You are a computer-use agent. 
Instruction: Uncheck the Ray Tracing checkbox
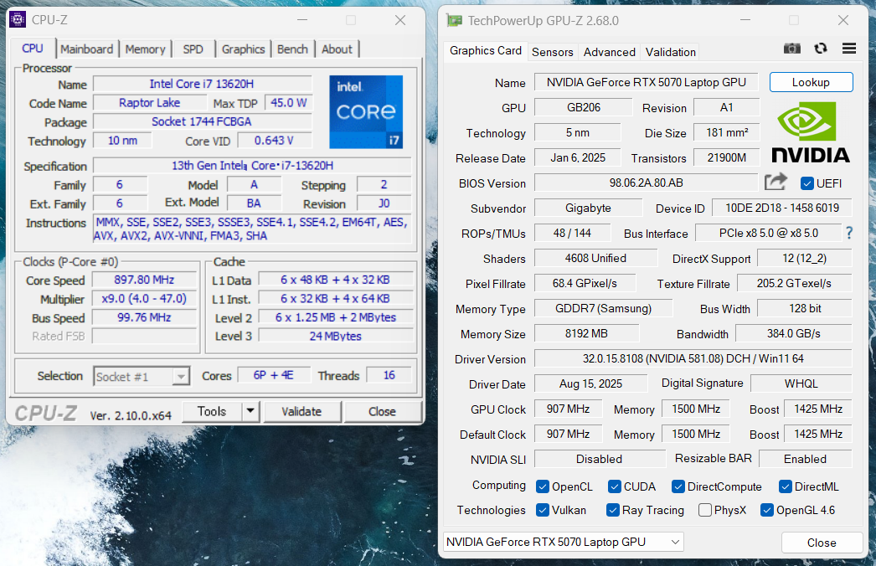click(x=613, y=510)
